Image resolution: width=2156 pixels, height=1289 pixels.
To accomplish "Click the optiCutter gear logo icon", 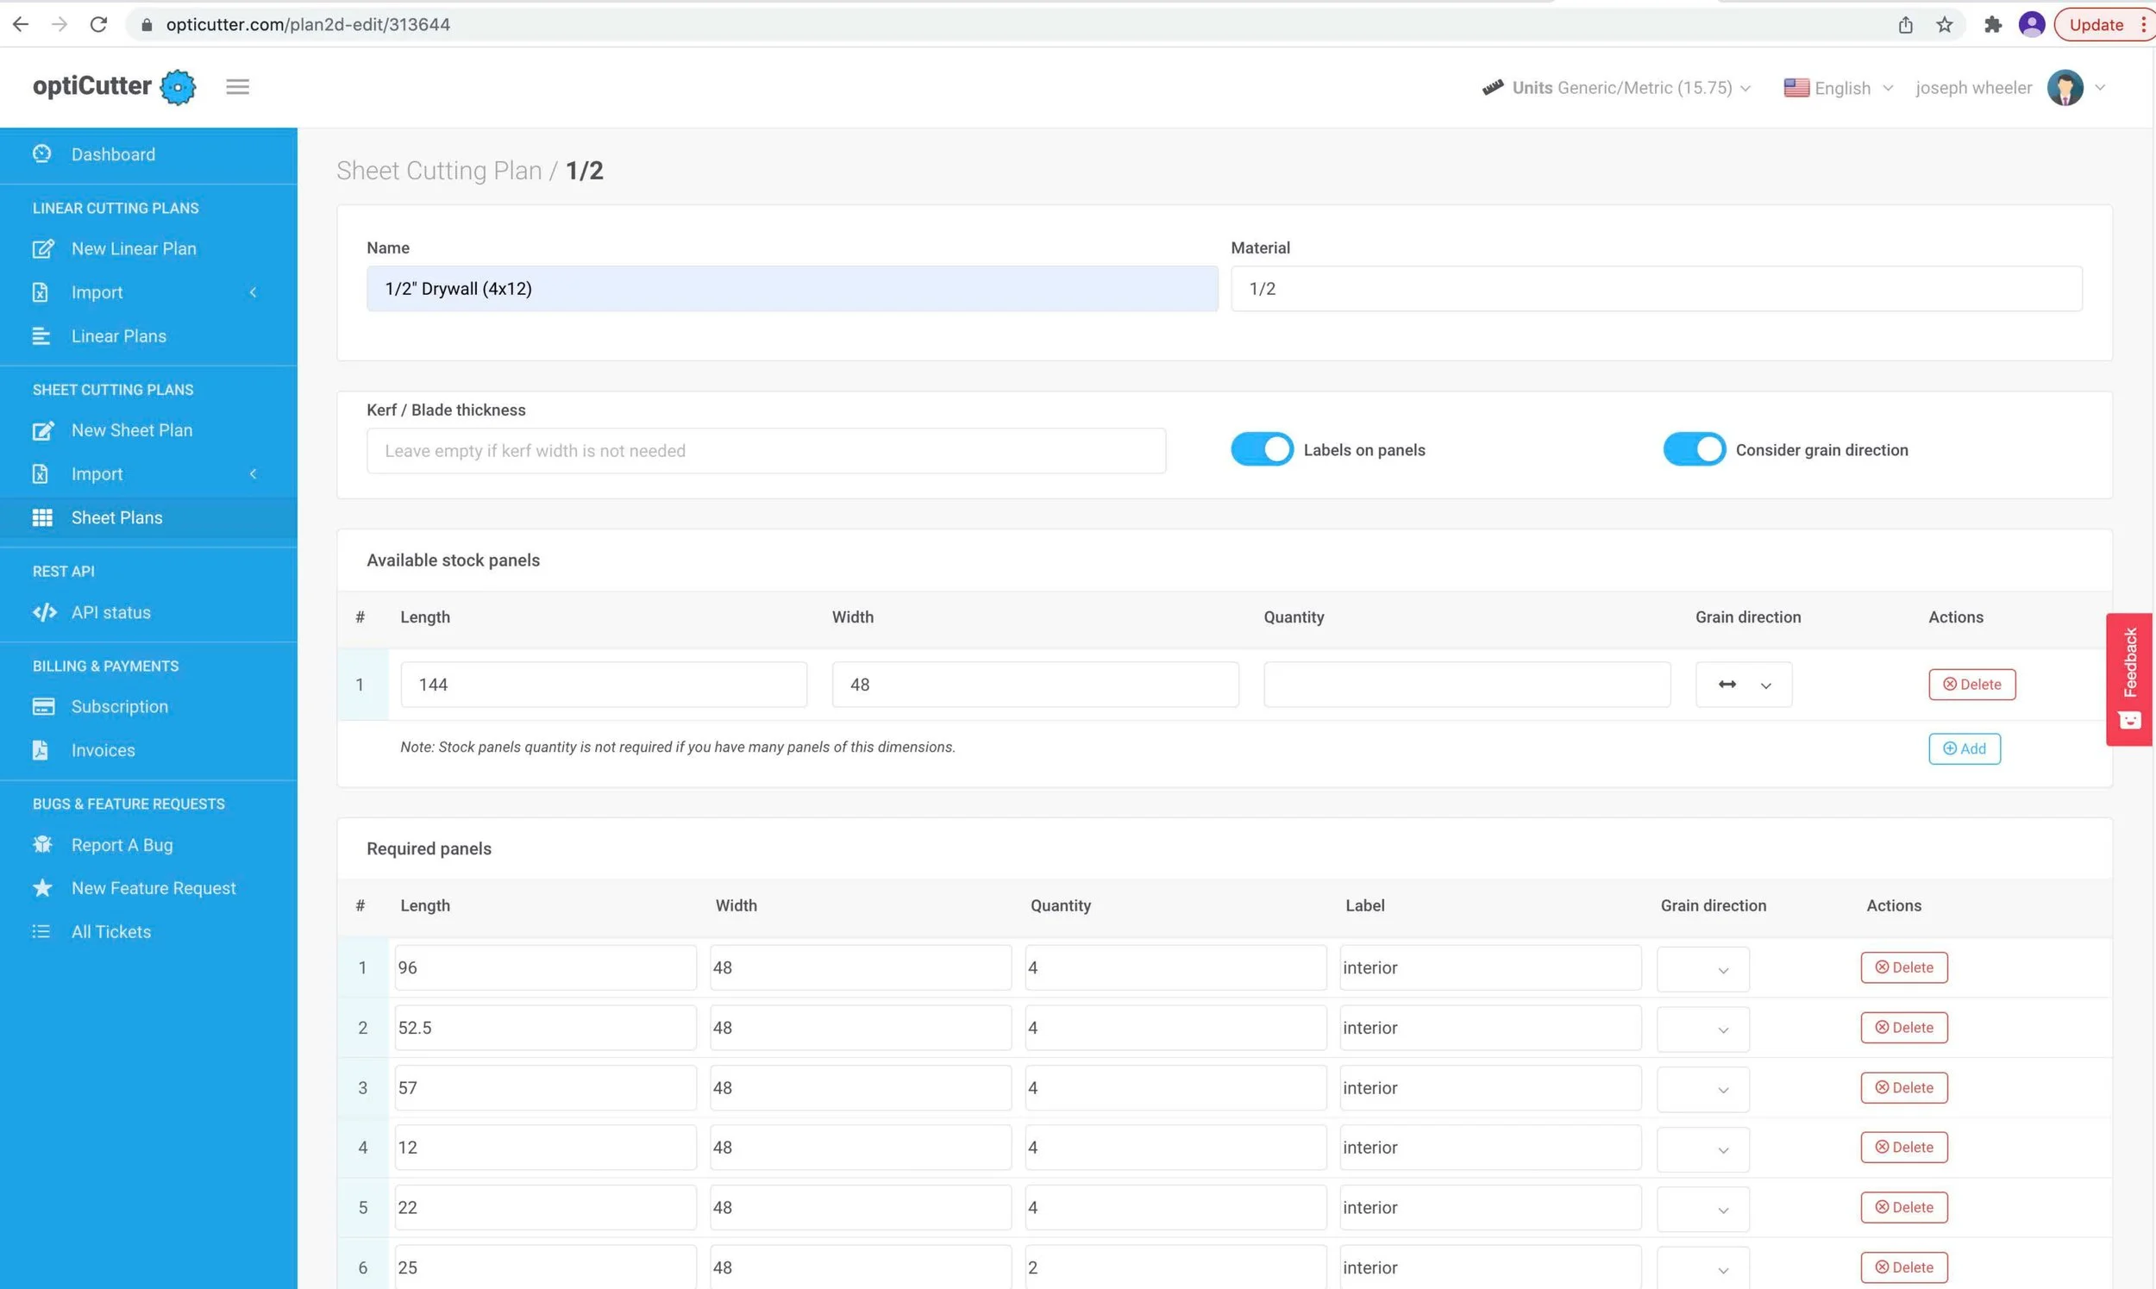I will pos(178,87).
